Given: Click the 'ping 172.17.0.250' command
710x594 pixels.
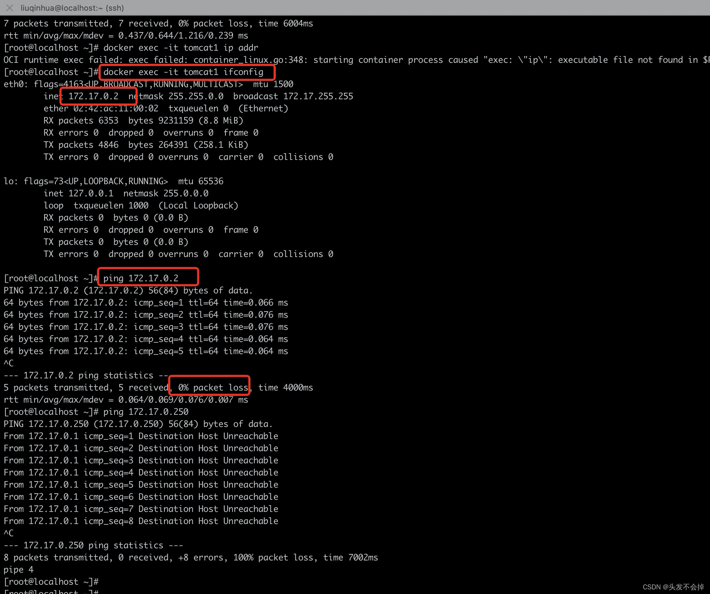Looking at the screenshot, I should click(x=146, y=412).
